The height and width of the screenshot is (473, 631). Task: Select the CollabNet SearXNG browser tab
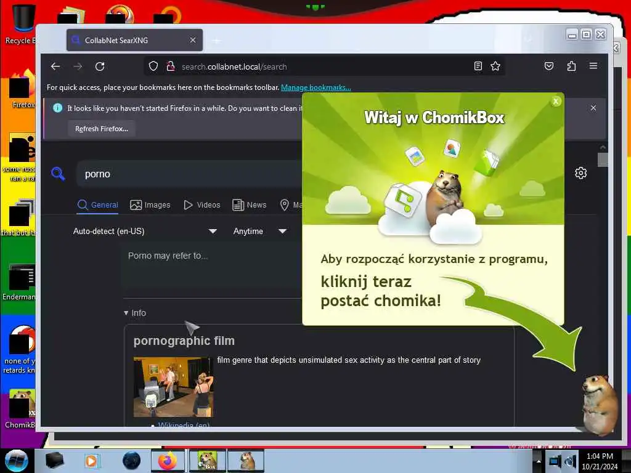[134, 40]
